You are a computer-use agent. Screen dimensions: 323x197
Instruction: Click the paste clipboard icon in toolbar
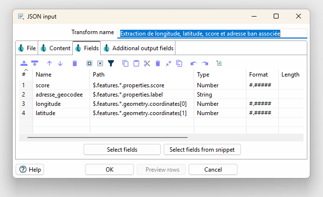click(x=136, y=63)
